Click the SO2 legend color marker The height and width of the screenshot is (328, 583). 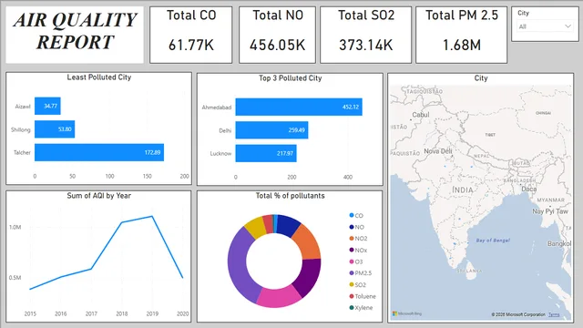click(352, 284)
